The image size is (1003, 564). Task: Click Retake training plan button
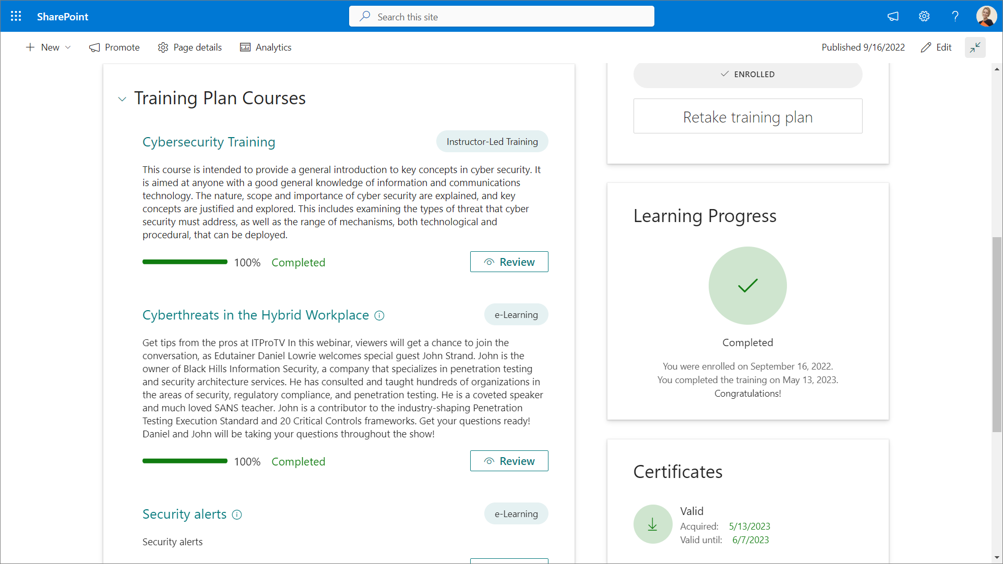[747, 117]
